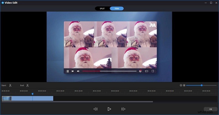The height and width of the screenshot is (115, 219).
Task: Set trim start with Start scissors
Action: tap(10, 85)
